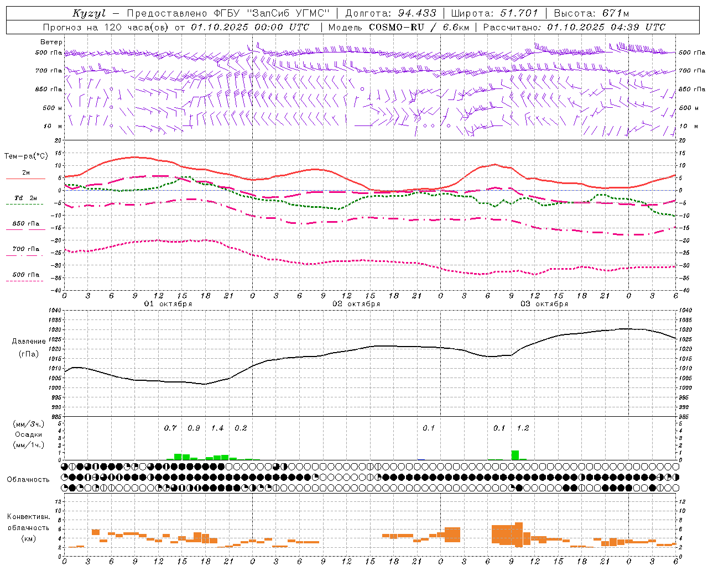This screenshot has height=566, width=708.
Task: Click the Высота: 671м value
Action: coord(591,13)
